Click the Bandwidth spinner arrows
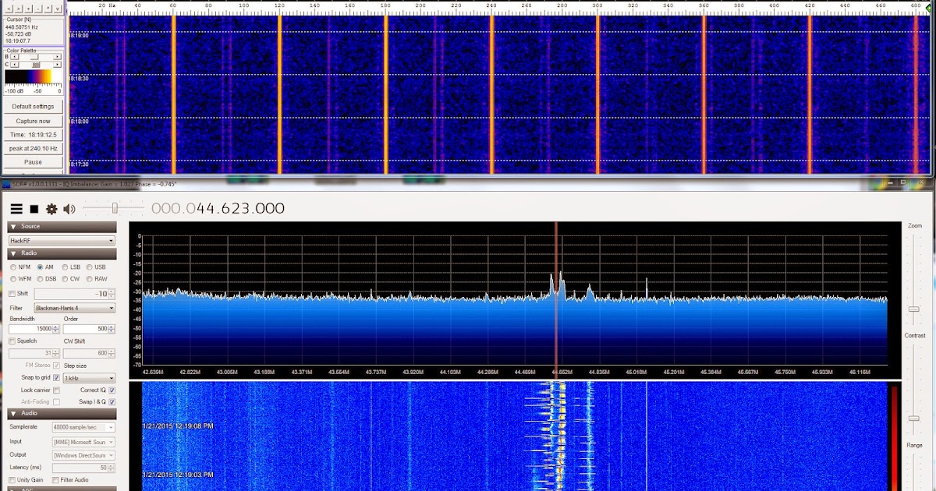This screenshot has height=491, width=936. click(56, 329)
